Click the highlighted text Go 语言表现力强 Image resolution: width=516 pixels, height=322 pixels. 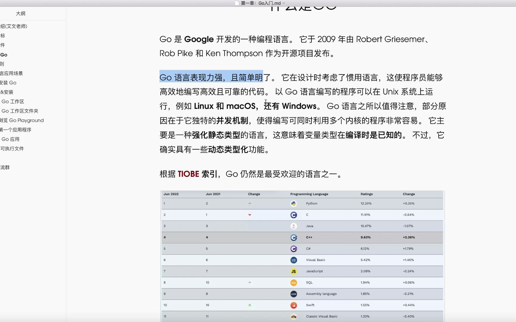click(x=191, y=78)
